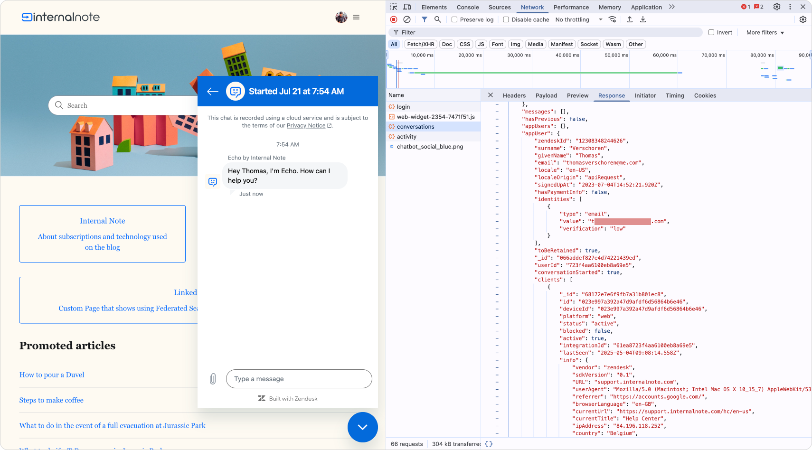
Task: Clear the network log
Action: [407, 19]
